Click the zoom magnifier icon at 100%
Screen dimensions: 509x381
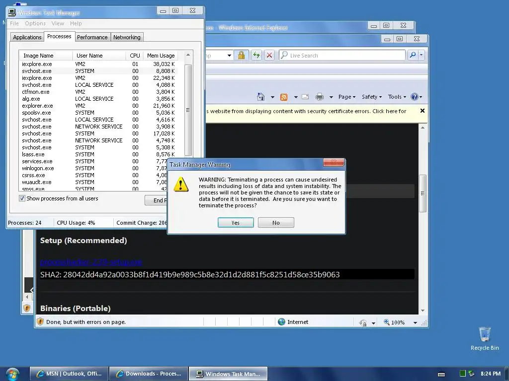coord(387,322)
